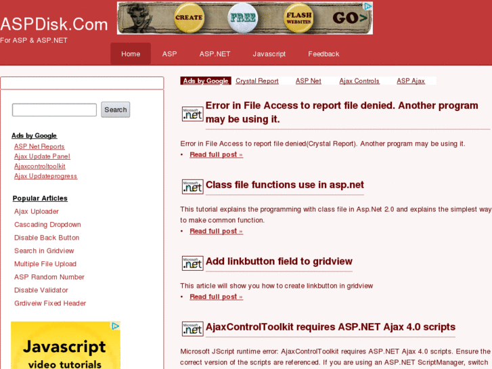Open the ASP Random Number article
This screenshot has height=369, width=492.
pyautogui.click(x=49, y=278)
